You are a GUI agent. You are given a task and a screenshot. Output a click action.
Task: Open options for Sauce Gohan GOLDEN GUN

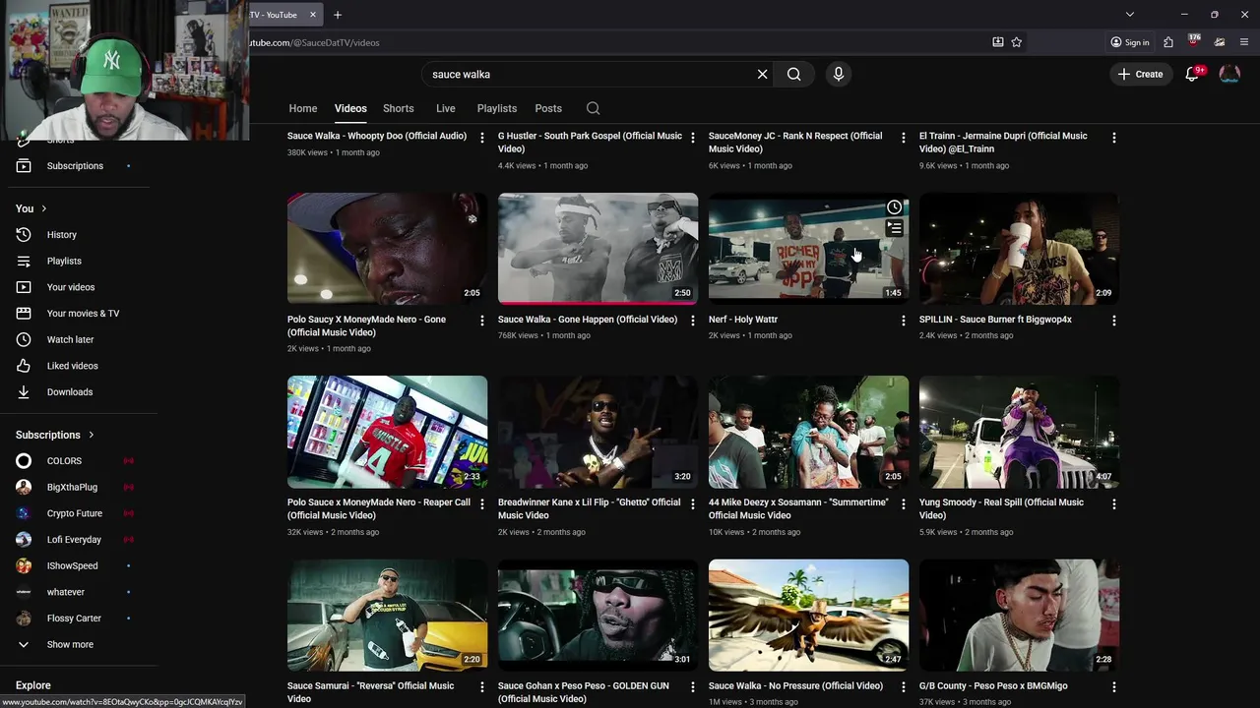(692, 686)
